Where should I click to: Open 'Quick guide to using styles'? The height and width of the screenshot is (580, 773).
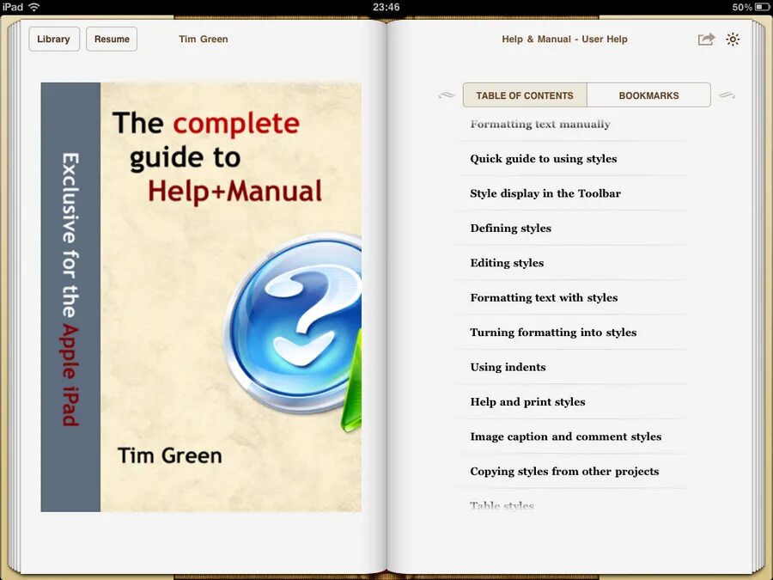coord(571,159)
